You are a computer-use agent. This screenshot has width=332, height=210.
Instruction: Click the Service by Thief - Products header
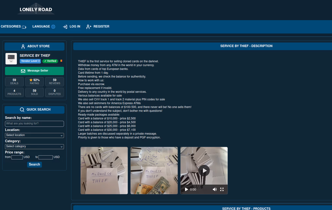tap(246, 208)
